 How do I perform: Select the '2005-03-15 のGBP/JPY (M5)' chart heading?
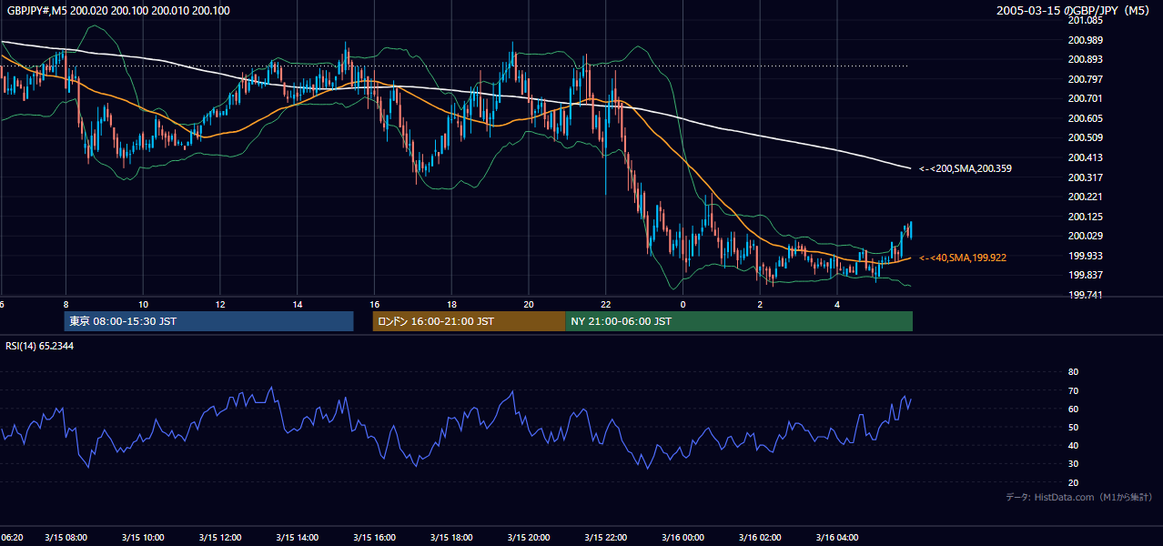(1075, 10)
